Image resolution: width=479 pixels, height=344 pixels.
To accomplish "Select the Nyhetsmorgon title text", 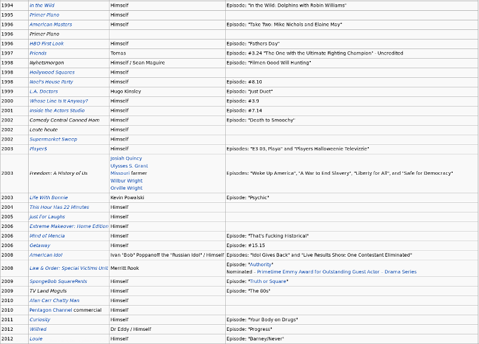I will coord(47,63).
